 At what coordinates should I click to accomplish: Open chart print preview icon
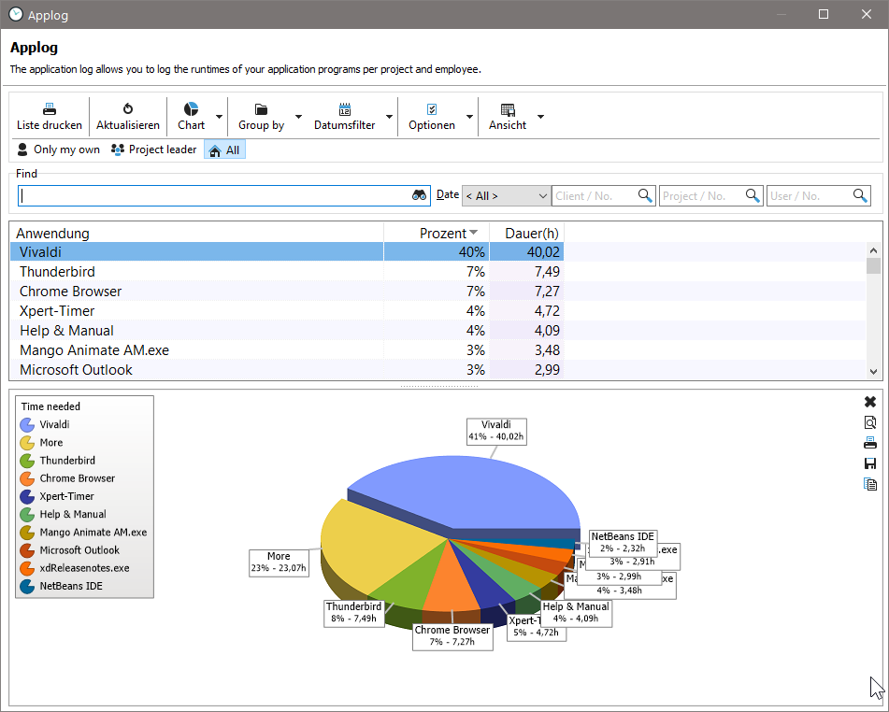click(870, 422)
